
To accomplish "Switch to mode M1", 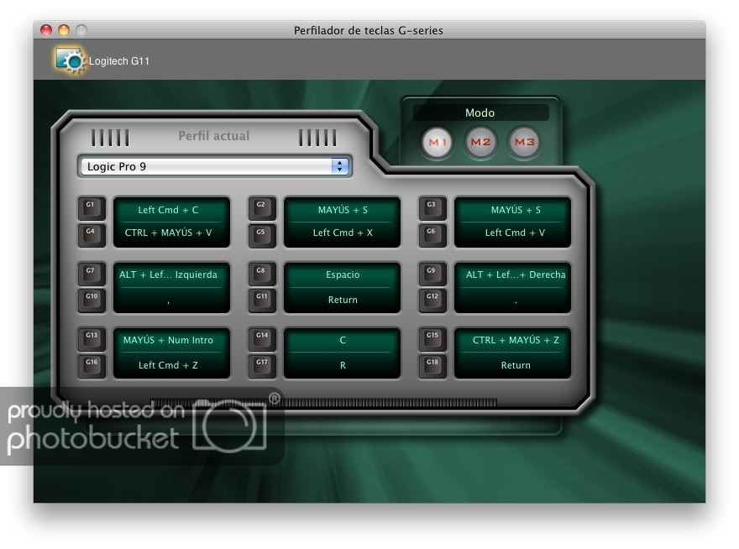I will (x=438, y=143).
